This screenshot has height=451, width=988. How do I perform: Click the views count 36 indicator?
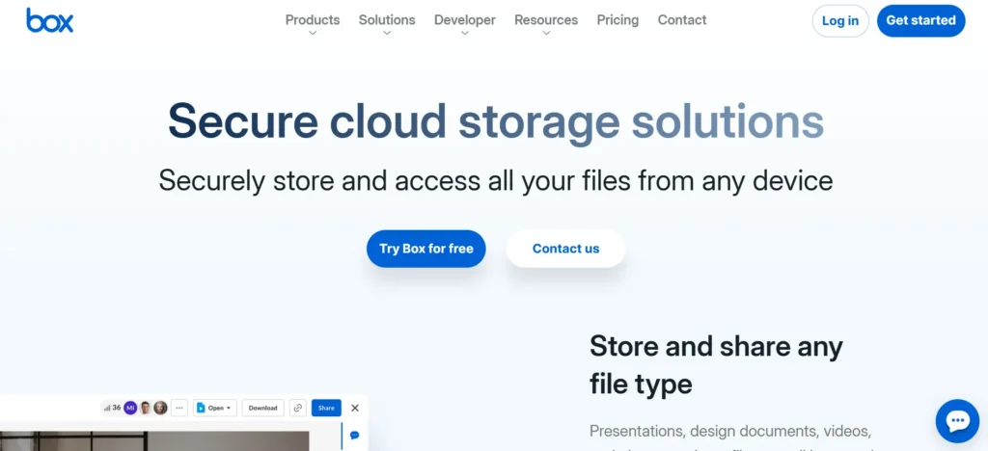[112, 408]
